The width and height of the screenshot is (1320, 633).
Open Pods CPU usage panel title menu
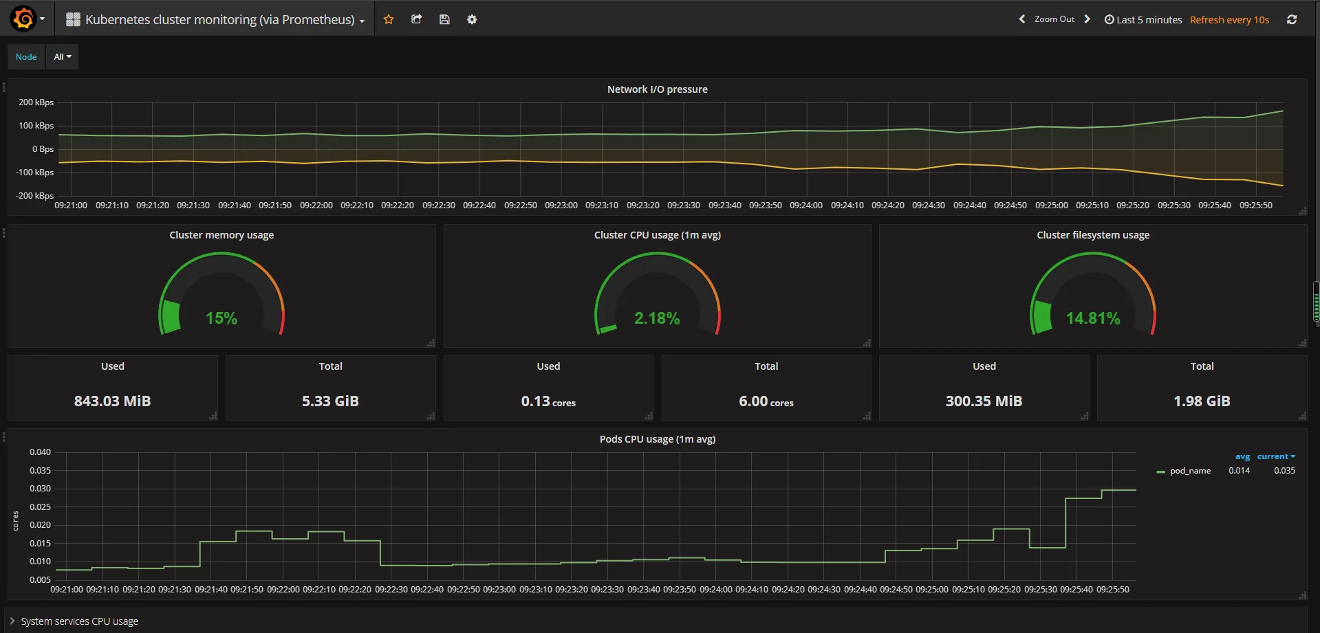tap(657, 439)
